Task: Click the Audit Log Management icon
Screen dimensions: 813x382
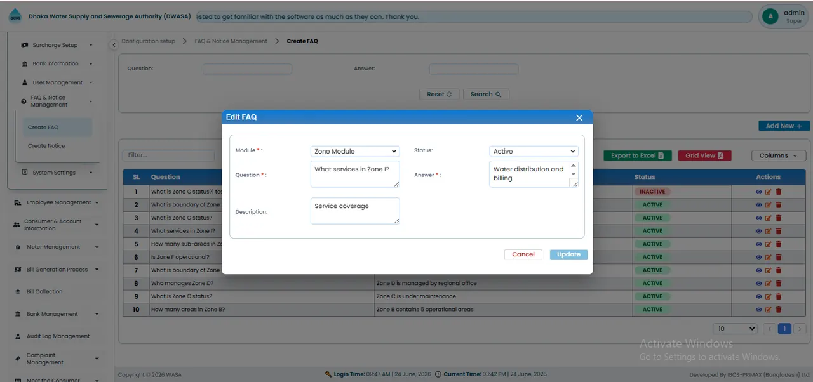Action: 18,336
